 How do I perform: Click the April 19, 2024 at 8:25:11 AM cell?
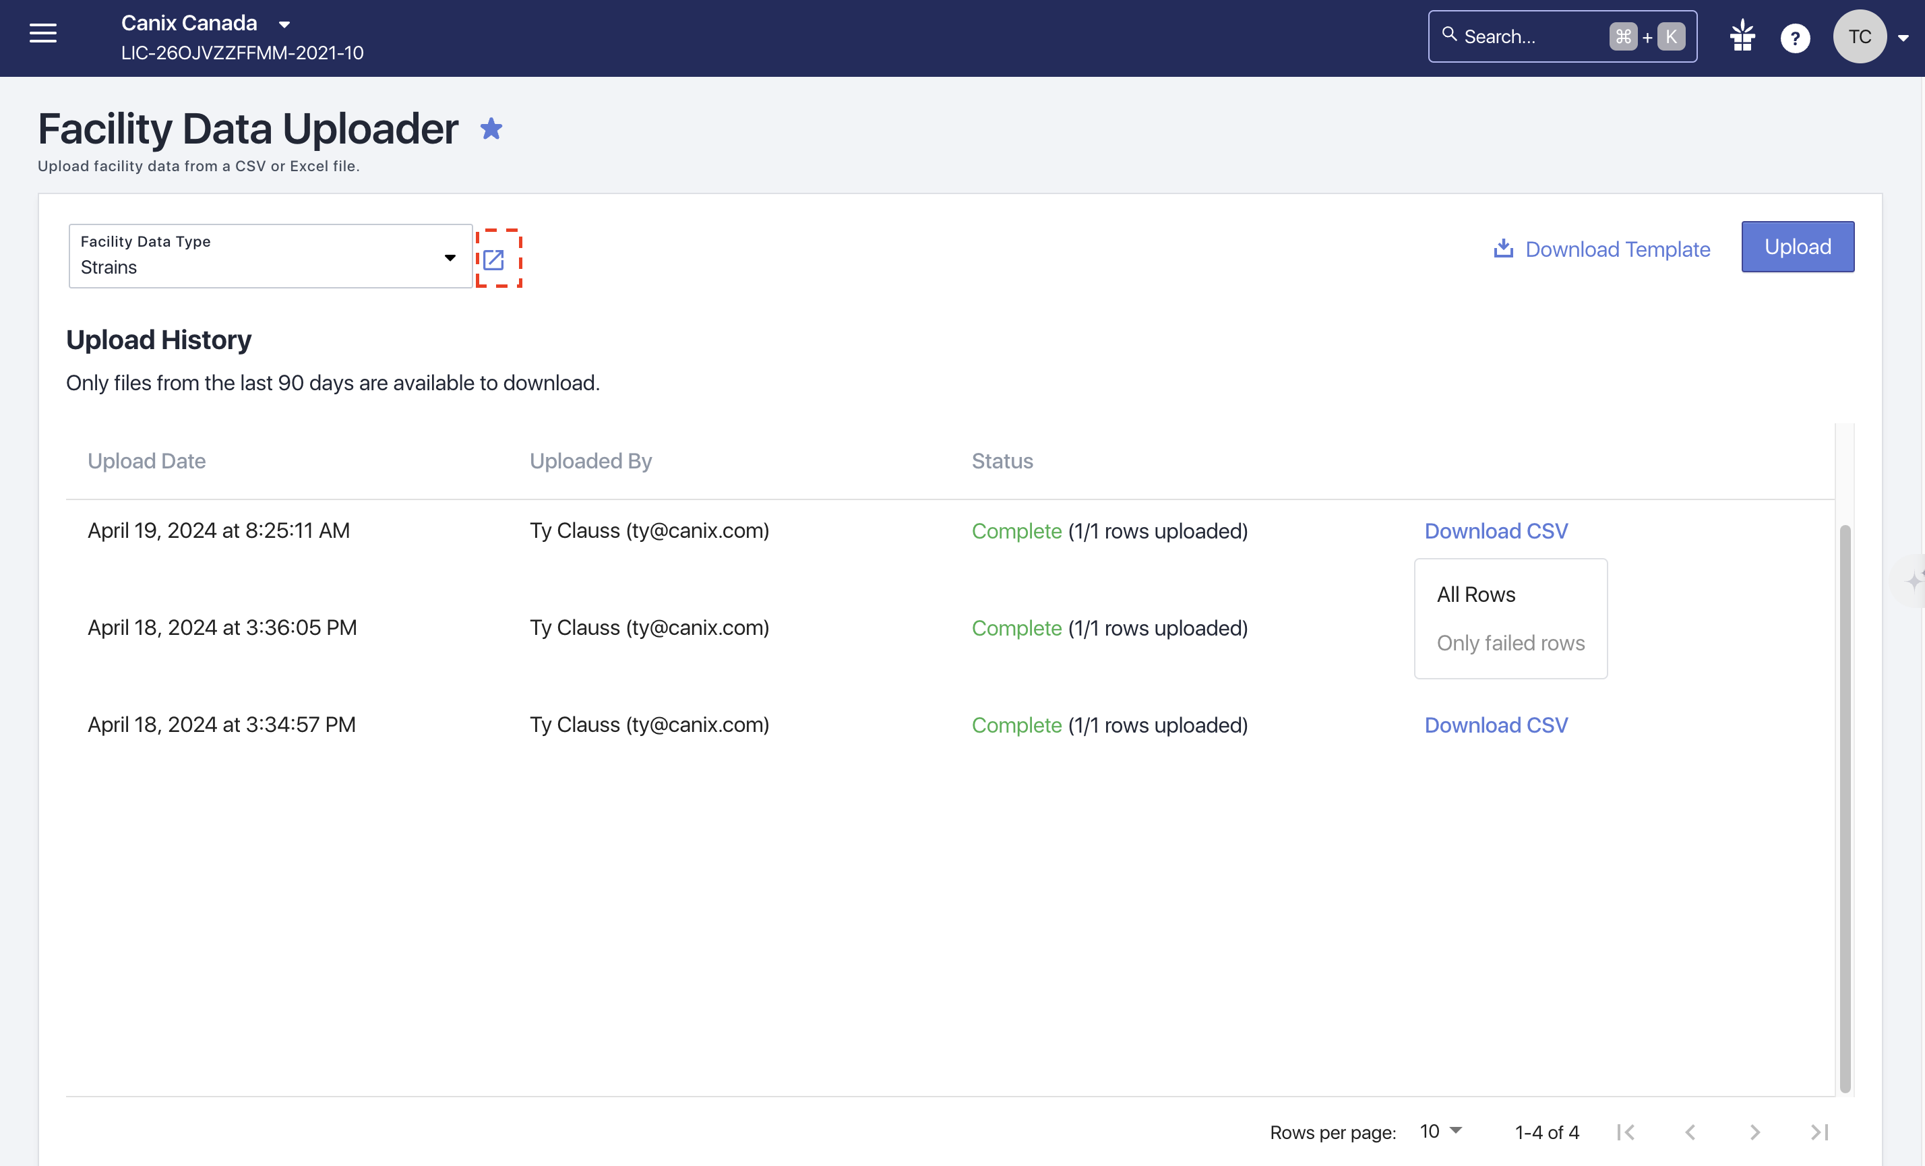point(219,530)
